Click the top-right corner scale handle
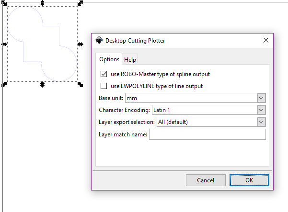Image resolution: width=288 pixels, height=212 pixels. (x=80, y=3)
